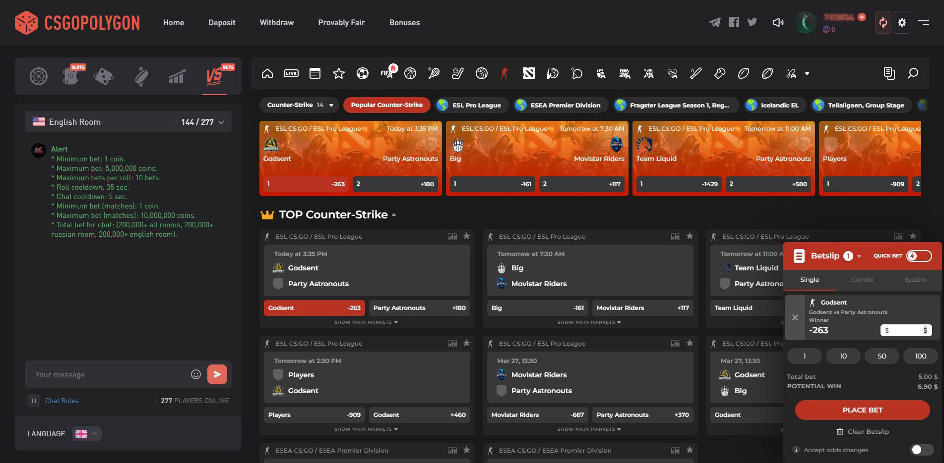
Task: Toggle Accept odds changes switch
Action: 922,450
